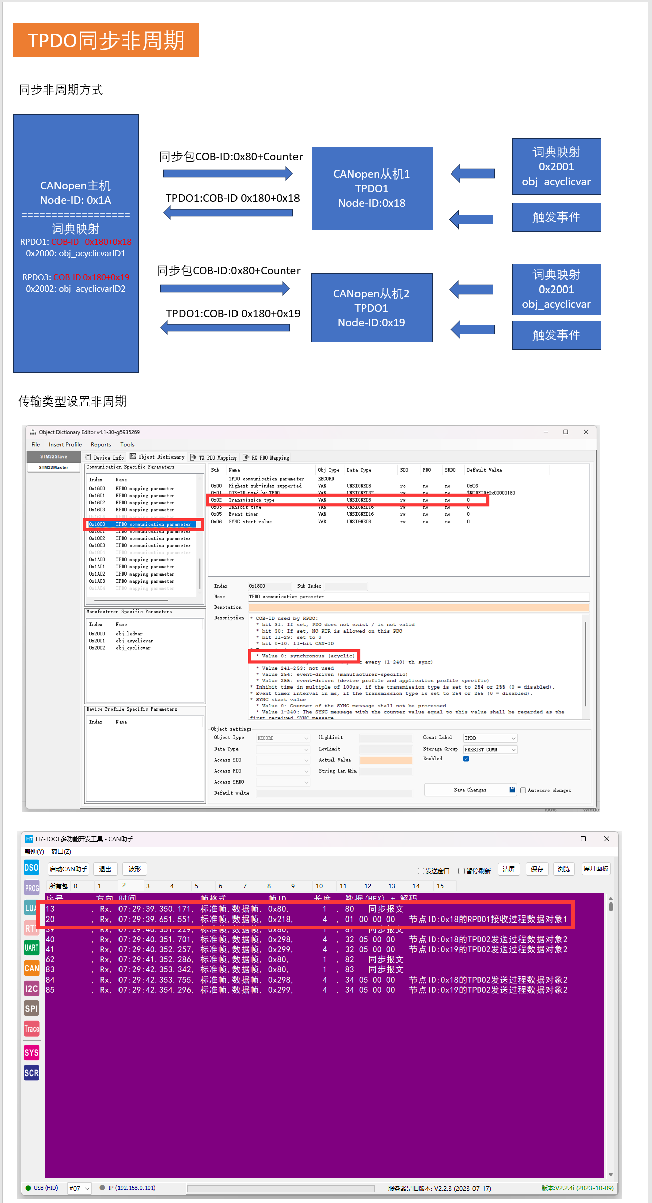Viewport: 652px width, 1203px height.
Task: Click the Object Dictionary Editor title icon
Action: [33, 432]
